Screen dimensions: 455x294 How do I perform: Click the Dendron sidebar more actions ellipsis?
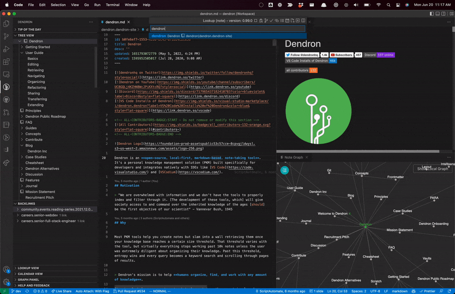[x=91, y=22]
